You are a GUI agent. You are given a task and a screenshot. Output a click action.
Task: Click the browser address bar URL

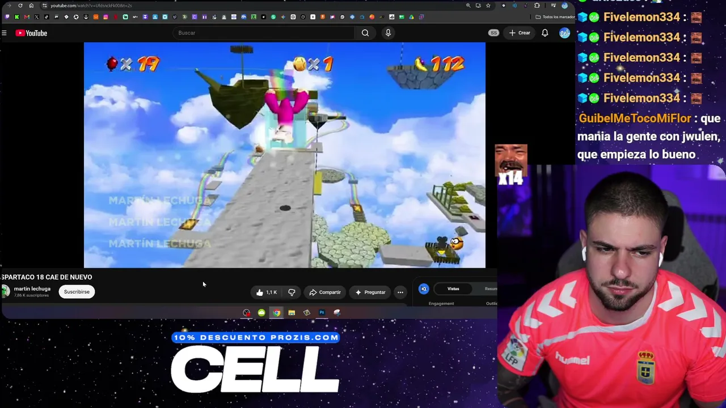pos(91,6)
